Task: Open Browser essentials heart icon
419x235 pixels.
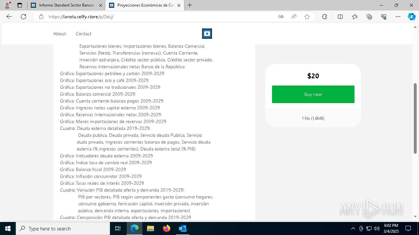Action: [x=384, y=17]
